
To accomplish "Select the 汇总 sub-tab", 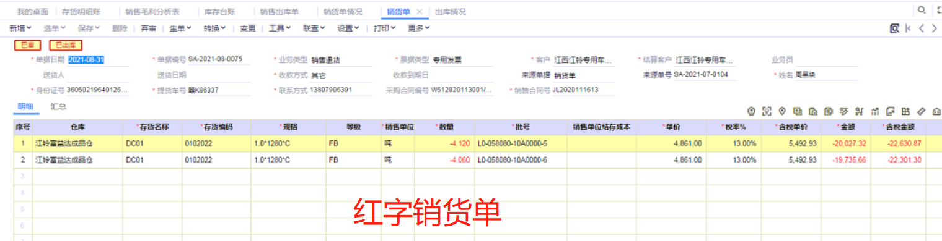I will pos(59,106).
